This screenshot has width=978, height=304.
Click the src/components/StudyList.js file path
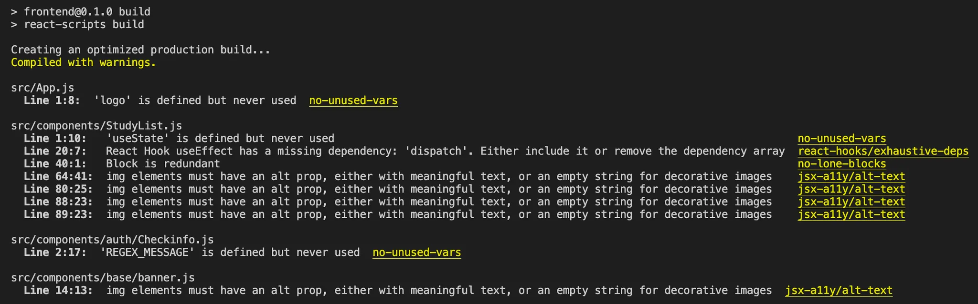coord(96,126)
